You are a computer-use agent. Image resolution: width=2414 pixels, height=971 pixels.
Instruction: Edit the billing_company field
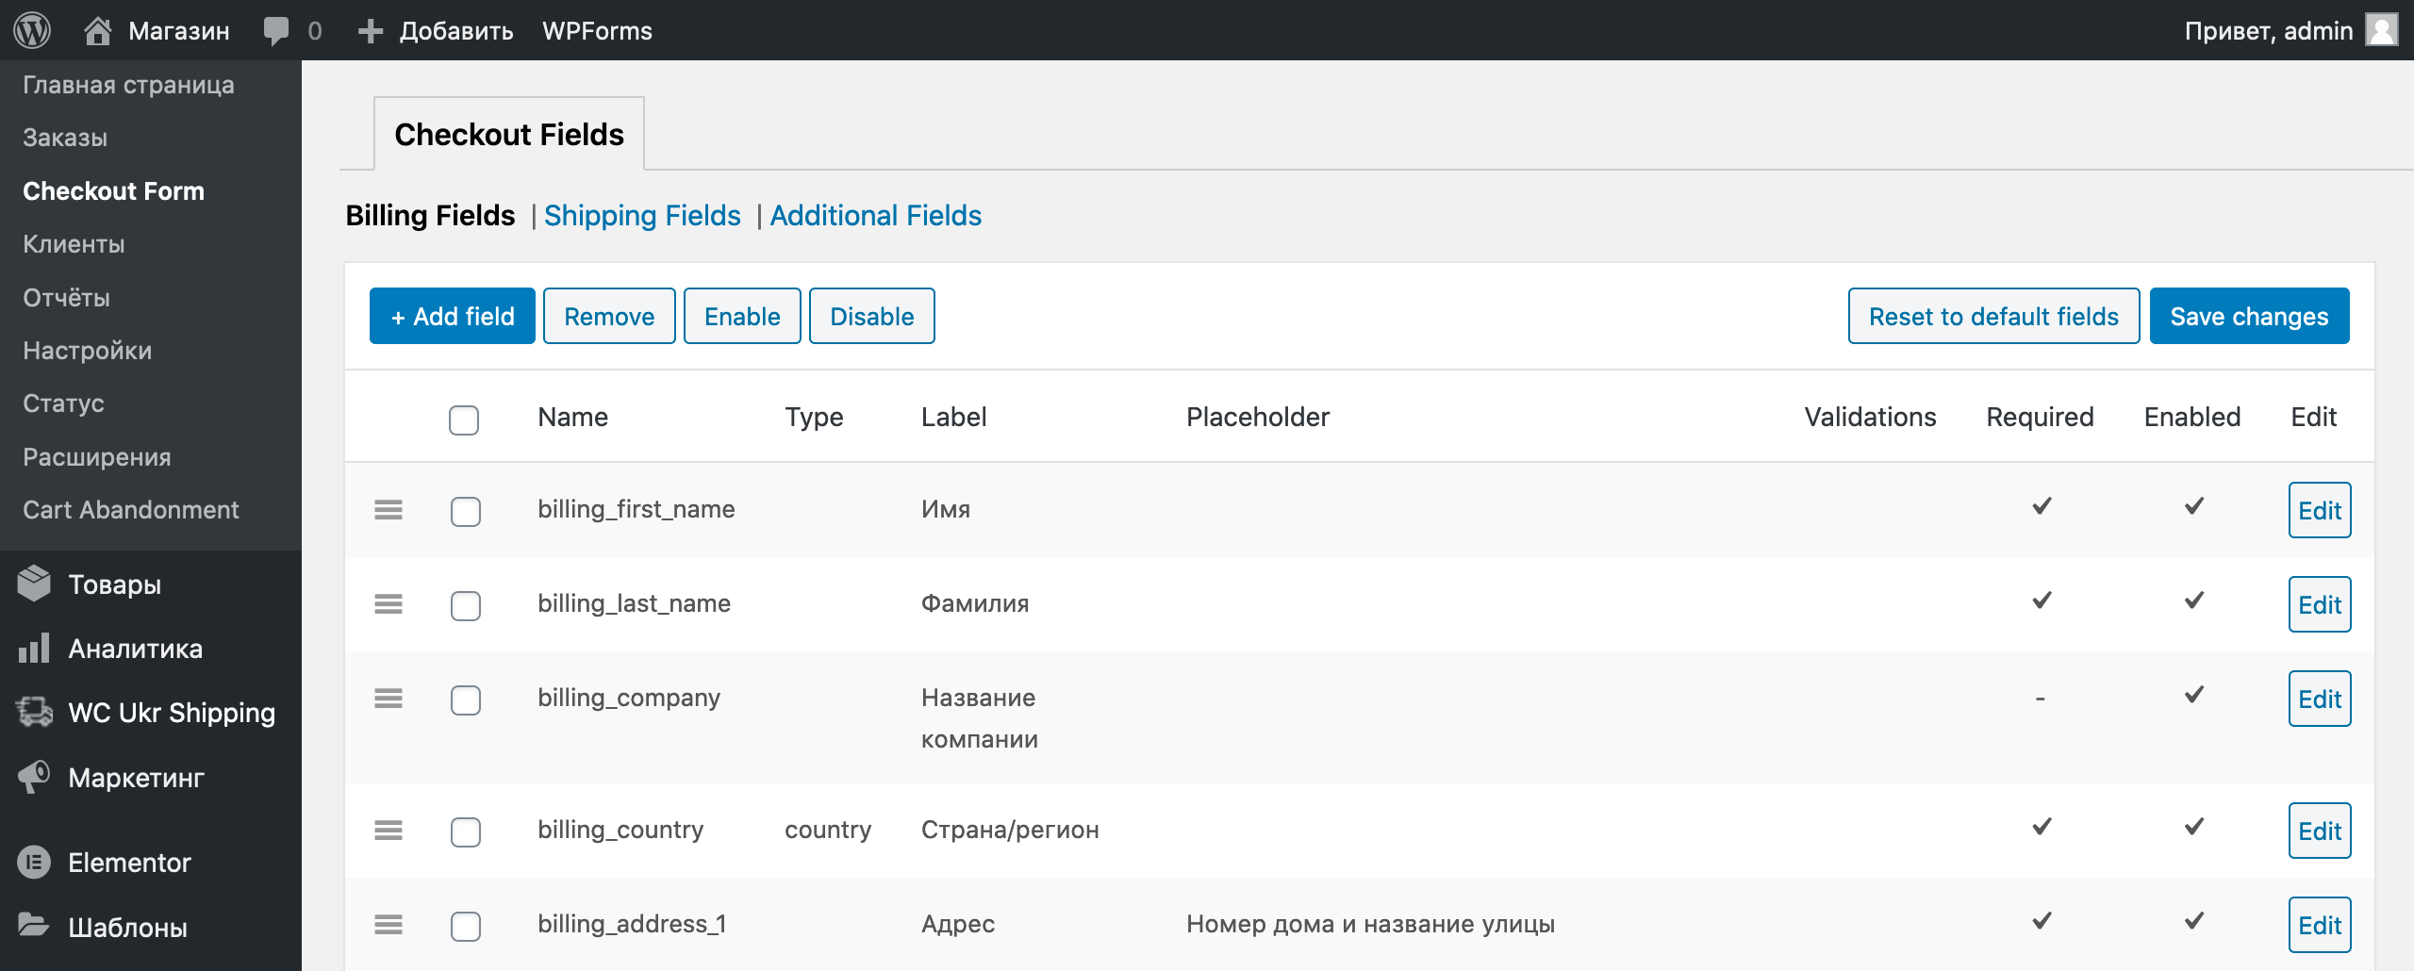(x=2320, y=699)
